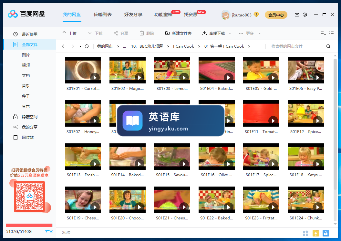This screenshot has width=341, height=241.
Task: Expand chevron after 01 第一季 I Can Cook
Action: pos(249,46)
